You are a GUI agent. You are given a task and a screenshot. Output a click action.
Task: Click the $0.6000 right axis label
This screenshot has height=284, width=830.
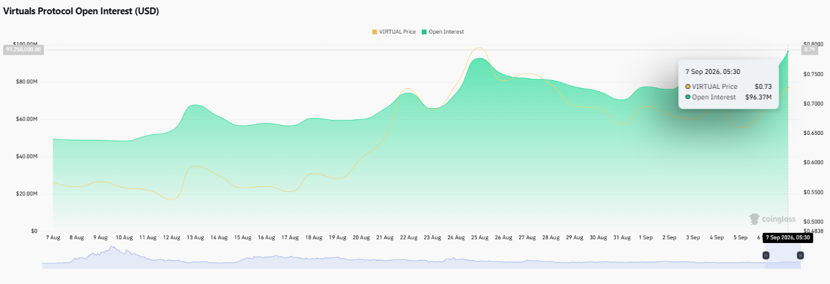[x=814, y=163]
